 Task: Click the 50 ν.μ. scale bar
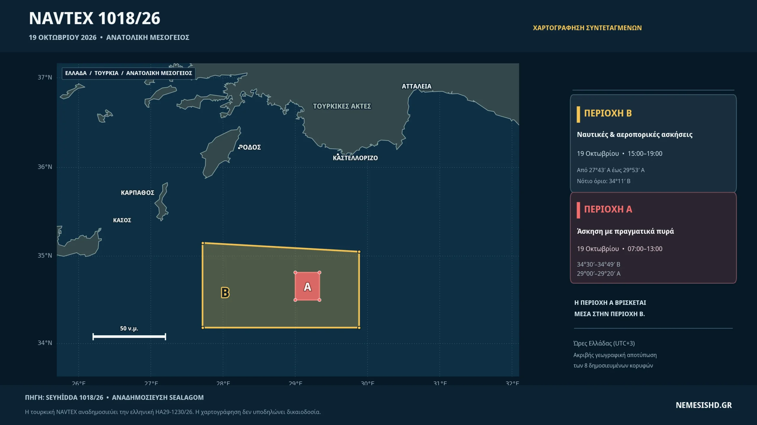(129, 336)
